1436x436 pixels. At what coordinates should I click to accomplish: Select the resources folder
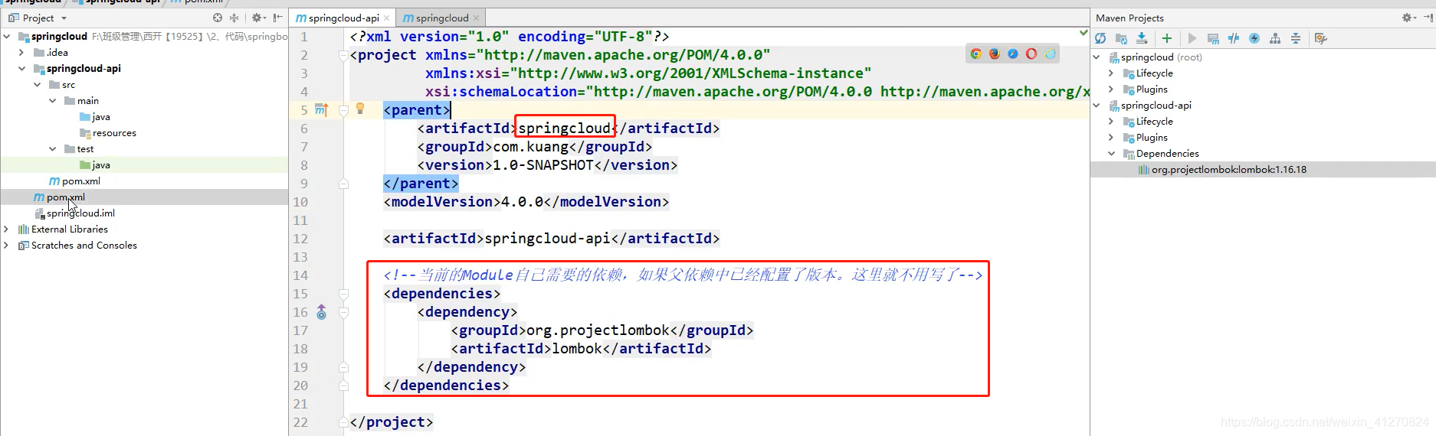[x=107, y=132]
